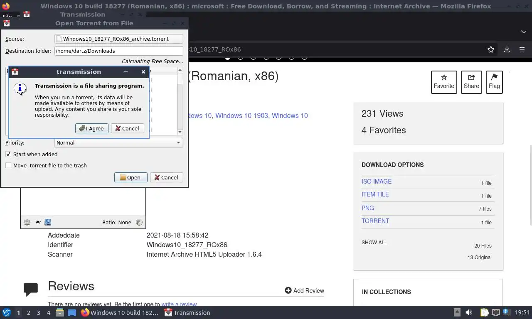Click the Share button on archive page
Viewport: 532px width, 319px height.
tap(471, 82)
